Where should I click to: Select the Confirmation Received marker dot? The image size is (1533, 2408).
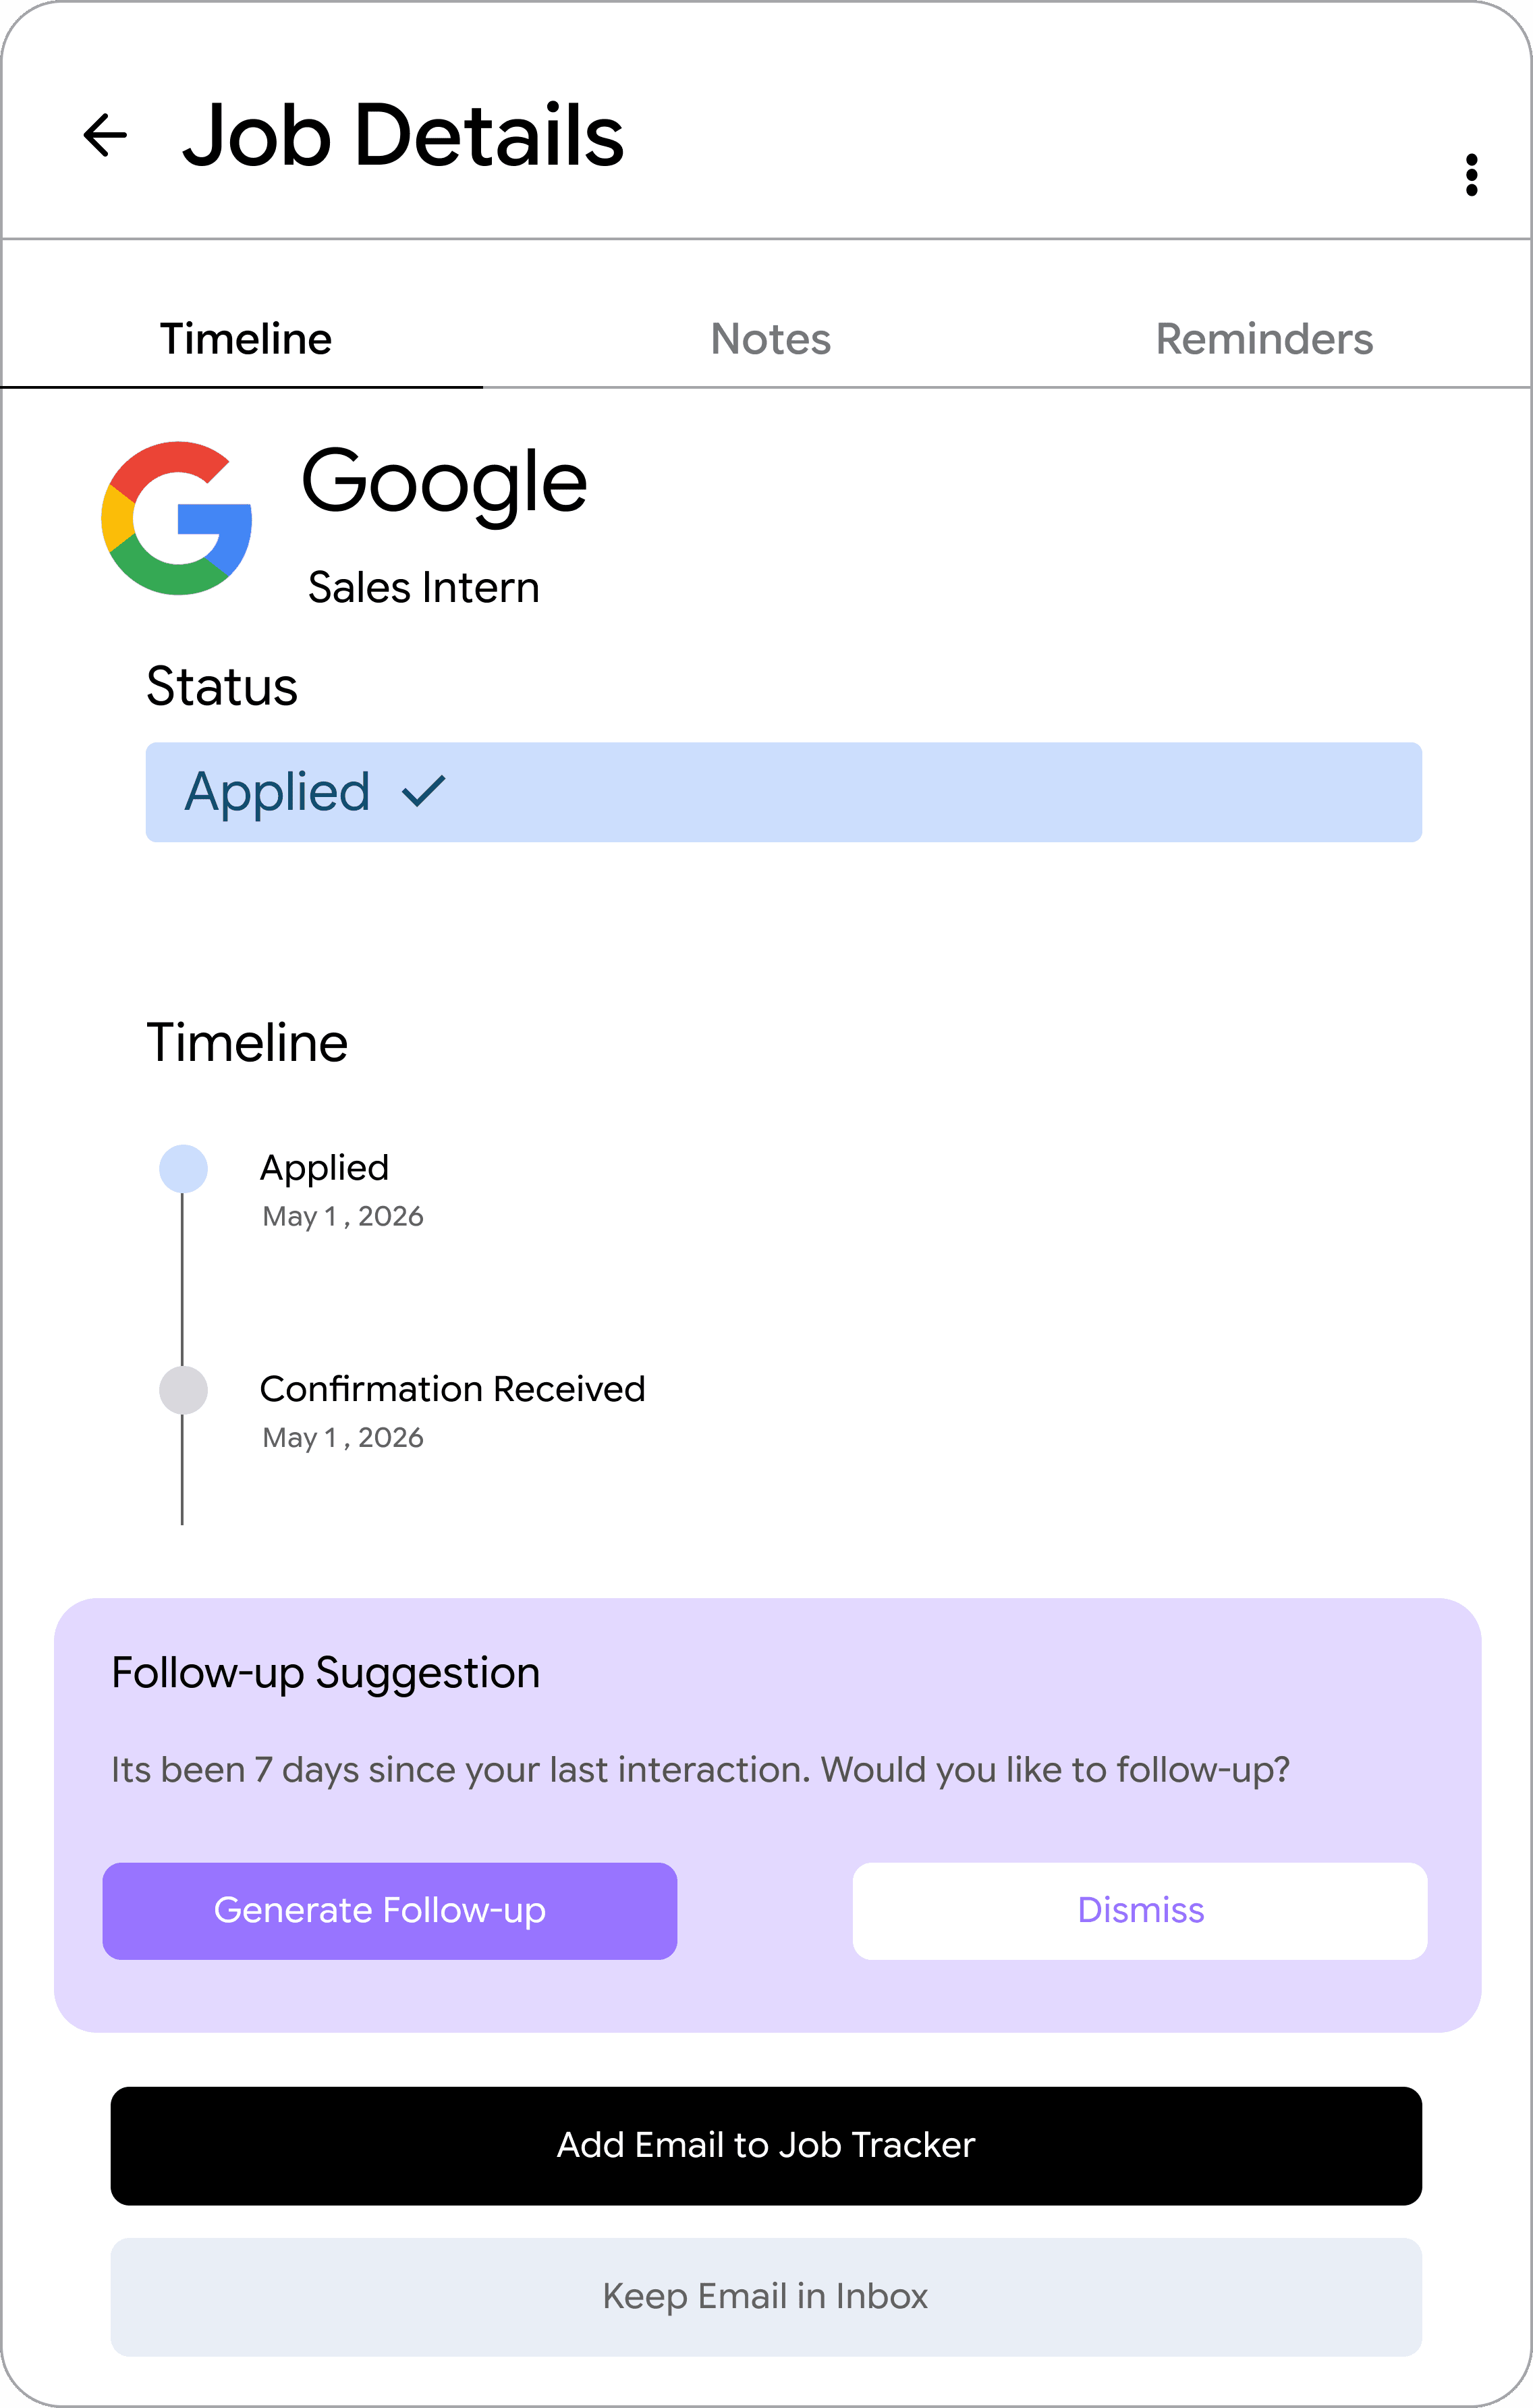[184, 1390]
